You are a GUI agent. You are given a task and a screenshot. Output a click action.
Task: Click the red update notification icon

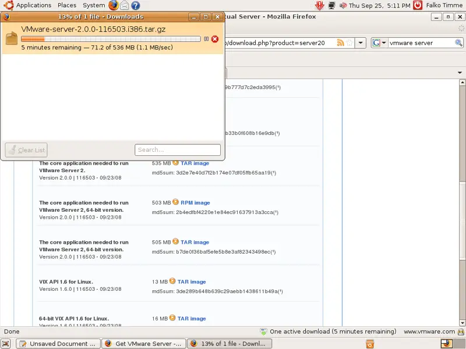coord(320,5)
